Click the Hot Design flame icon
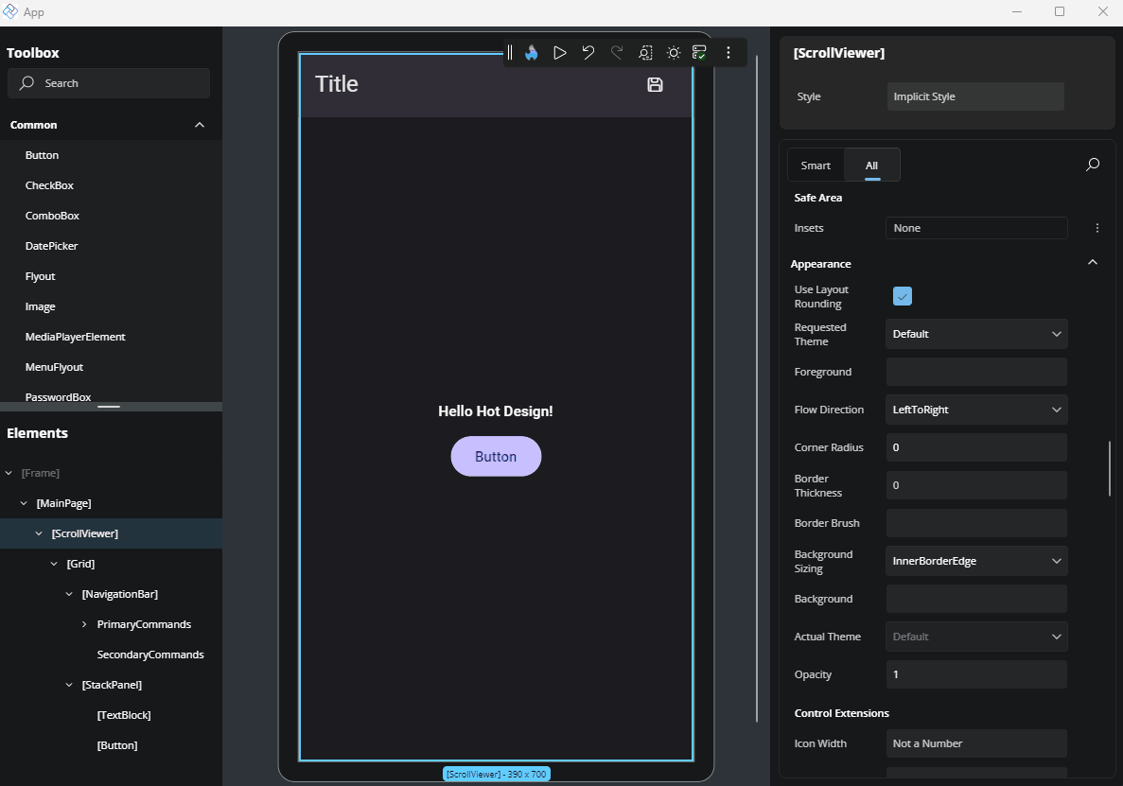This screenshot has width=1123, height=786. click(531, 52)
